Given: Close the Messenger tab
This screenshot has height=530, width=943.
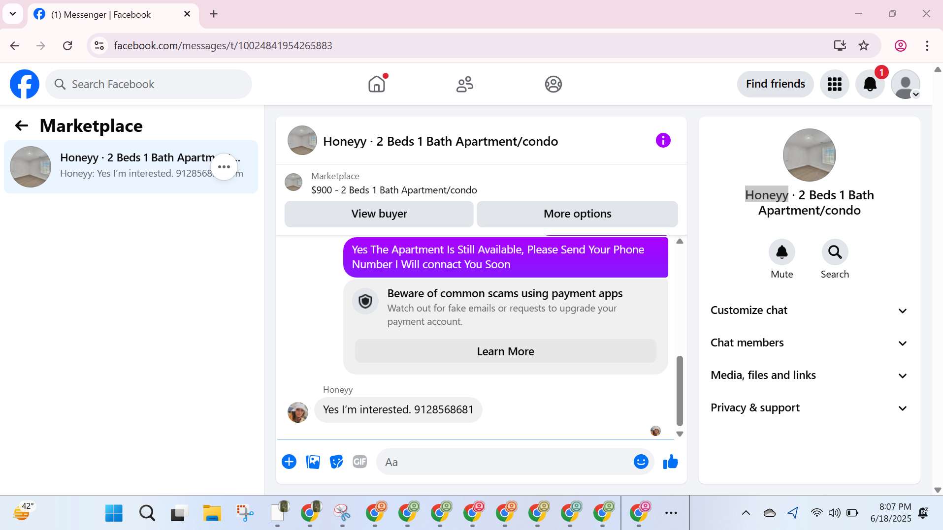Looking at the screenshot, I should (187, 14).
